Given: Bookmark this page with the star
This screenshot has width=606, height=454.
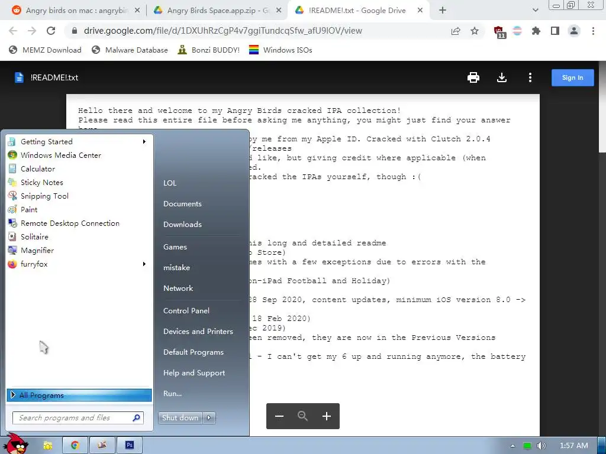Looking at the screenshot, I should (475, 31).
